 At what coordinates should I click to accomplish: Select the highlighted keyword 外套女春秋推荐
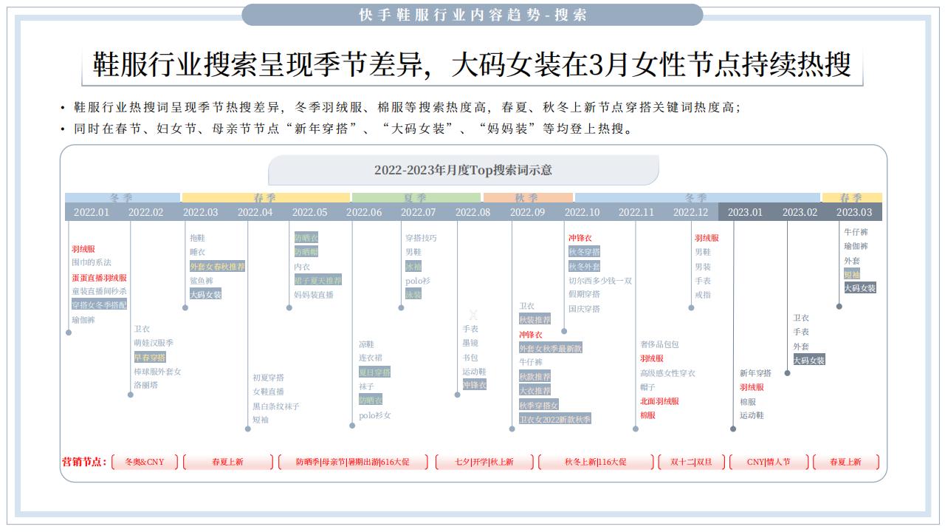[217, 266]
